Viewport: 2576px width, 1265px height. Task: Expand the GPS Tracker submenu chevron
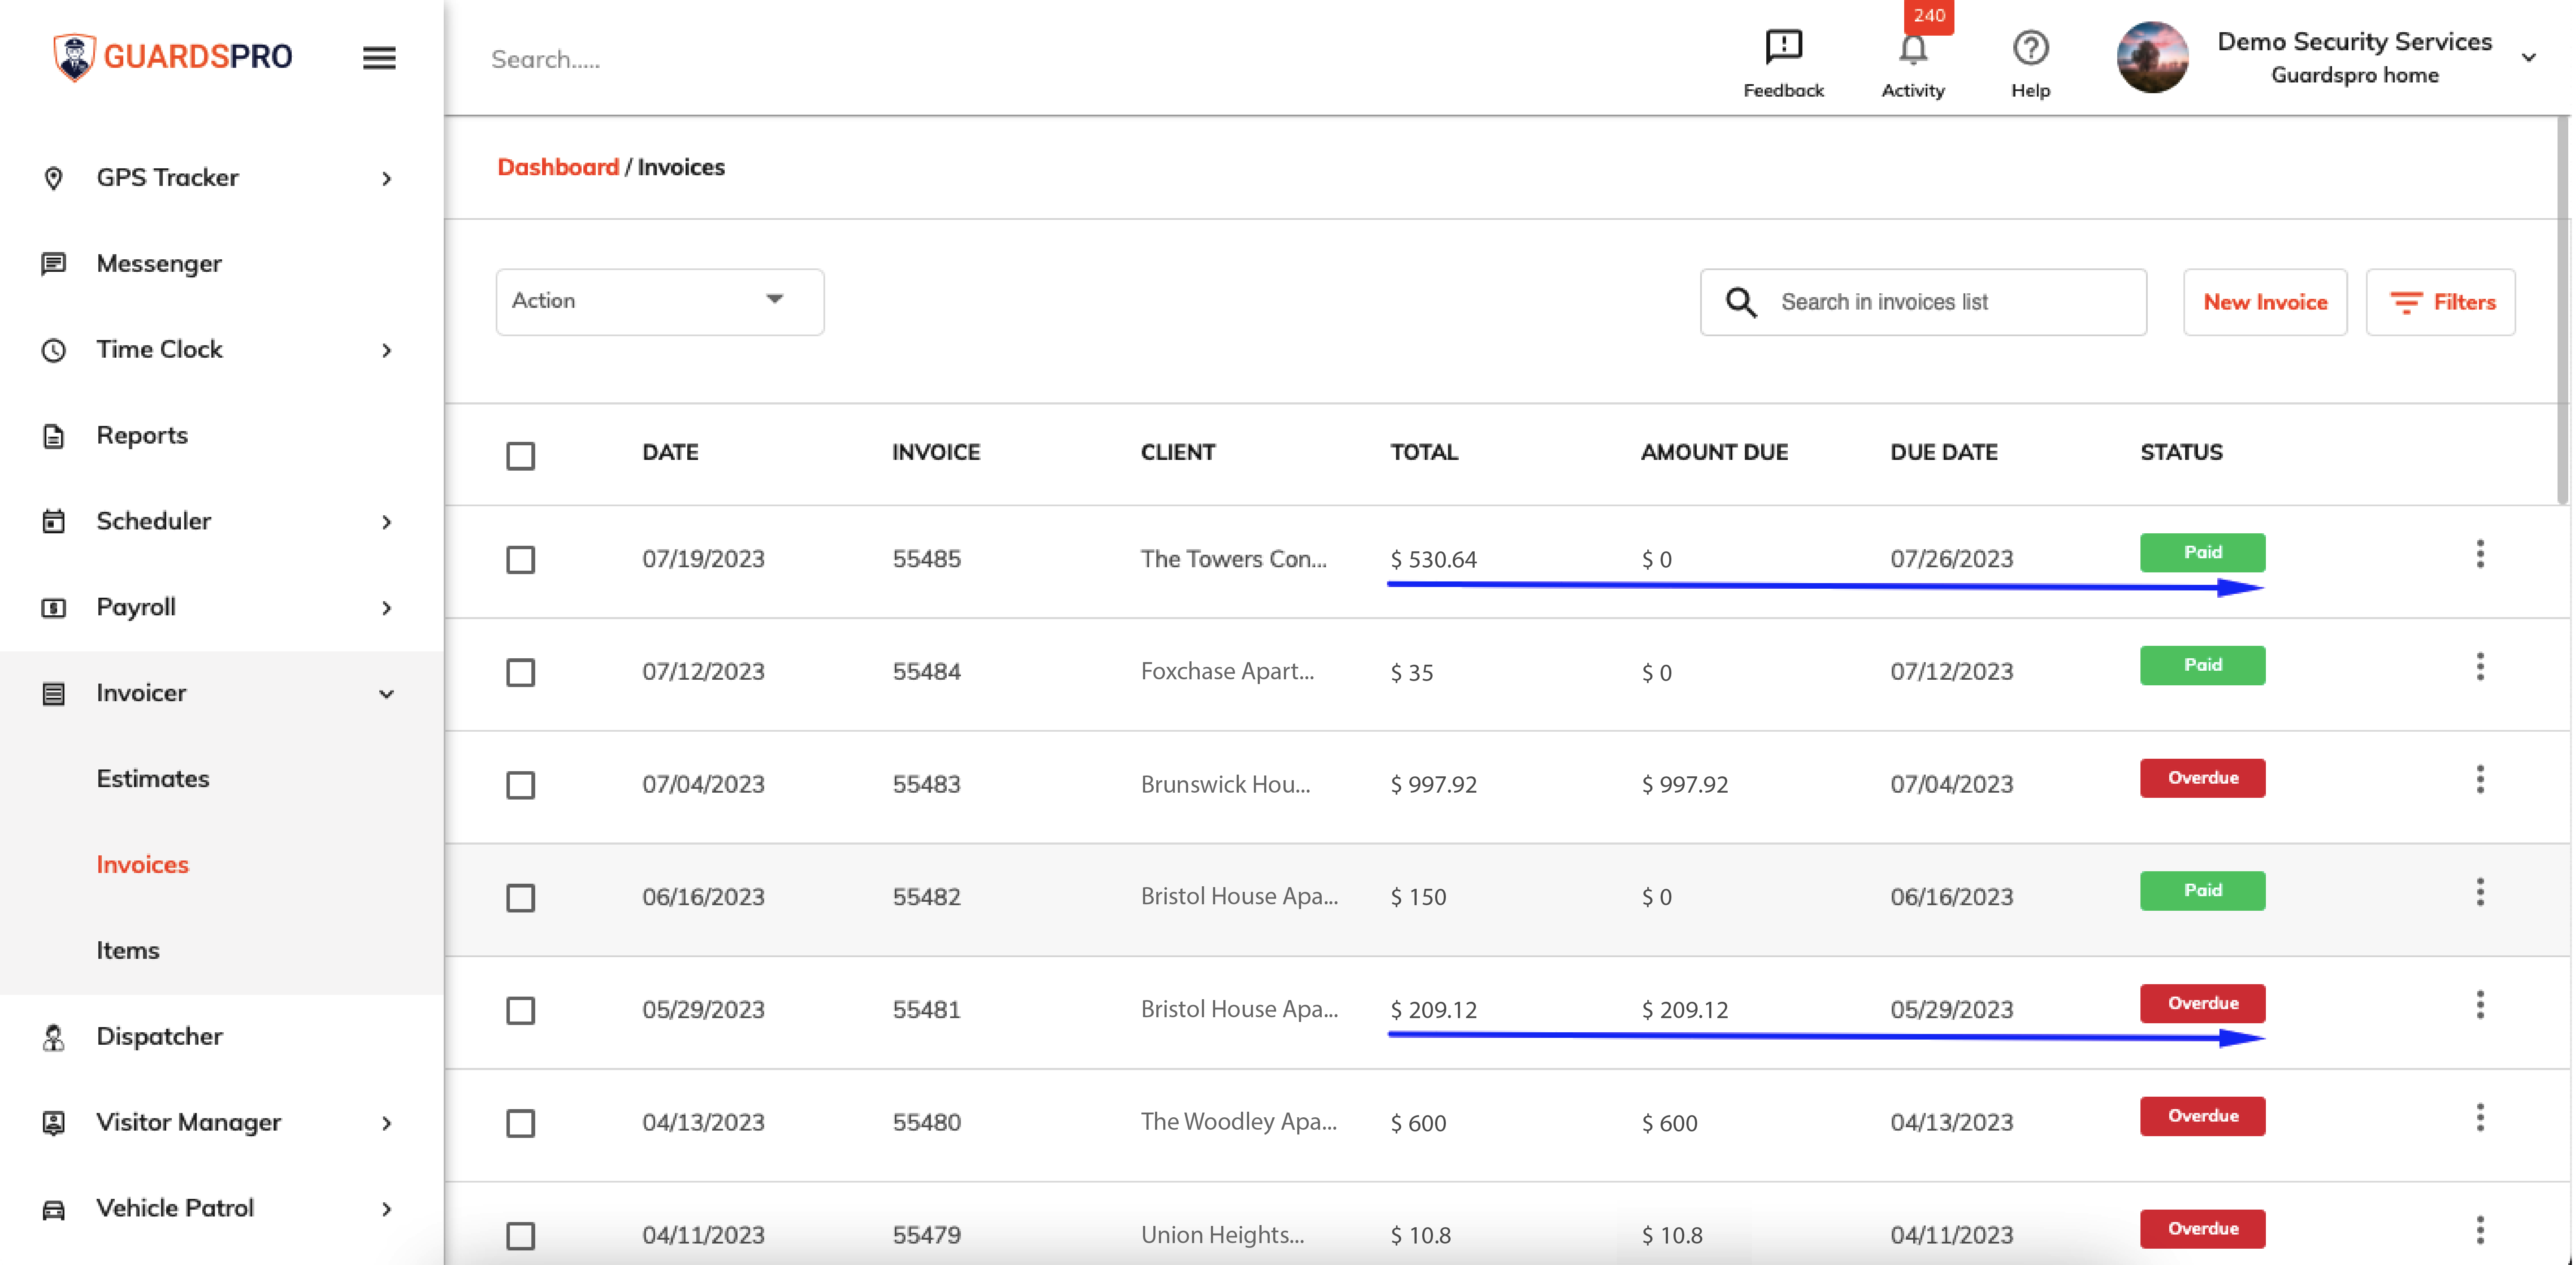tap(386, 179)
